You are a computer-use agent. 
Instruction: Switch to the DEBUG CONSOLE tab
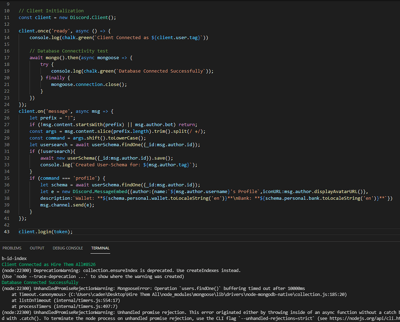[68, 248]
